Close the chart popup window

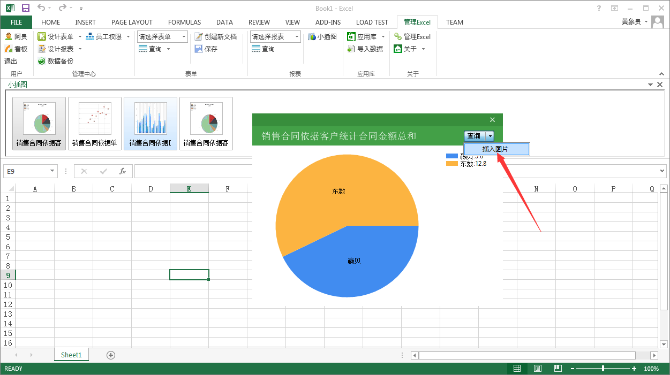[493, 120]
